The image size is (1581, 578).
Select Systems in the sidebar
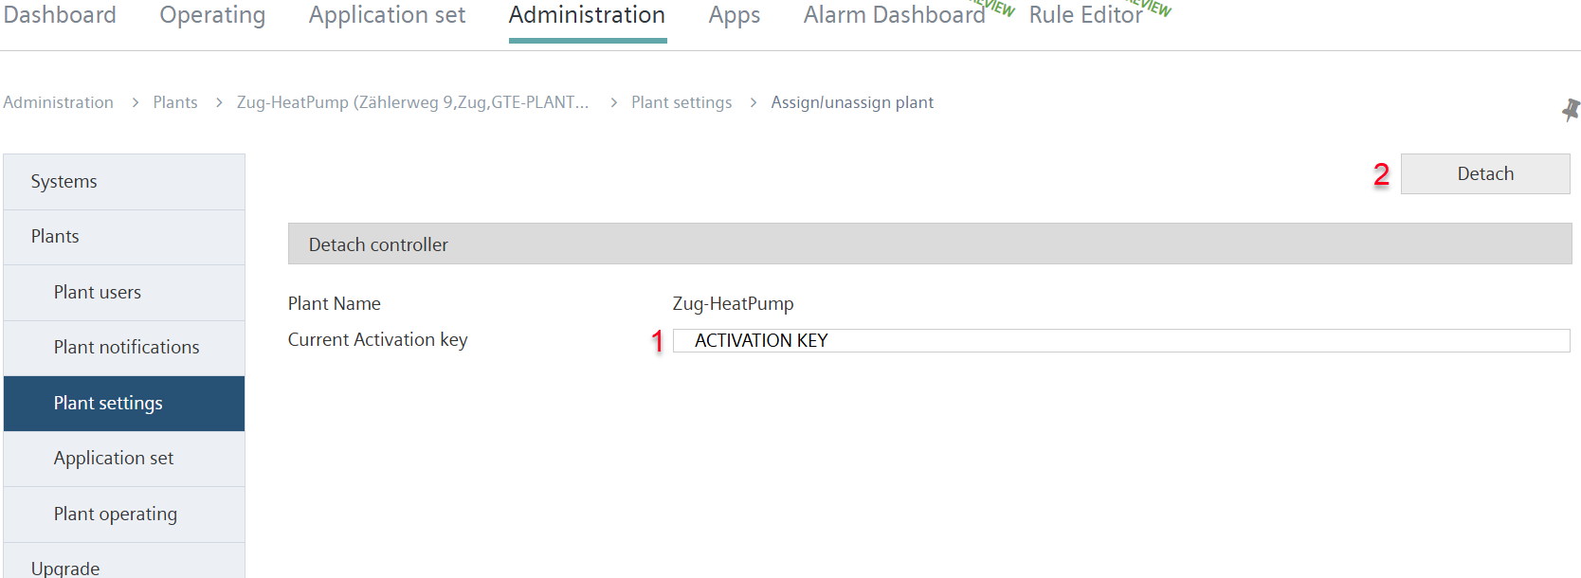pyautogui.click(x=124, y=182)
